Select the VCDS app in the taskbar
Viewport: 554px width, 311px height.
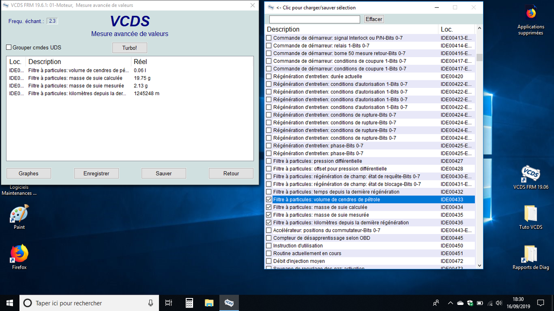click(x=229, y=303)
